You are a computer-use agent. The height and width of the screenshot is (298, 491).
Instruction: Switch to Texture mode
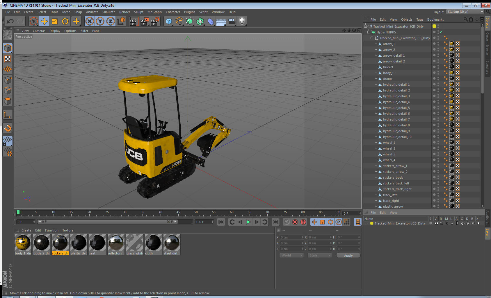(8, 59)
